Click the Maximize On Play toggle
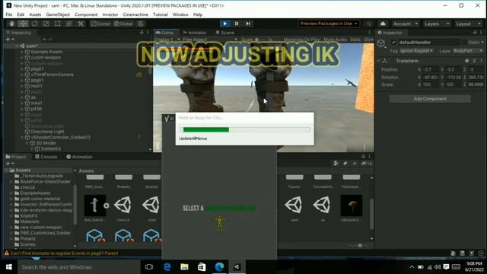487x274 pixels. 301,40
